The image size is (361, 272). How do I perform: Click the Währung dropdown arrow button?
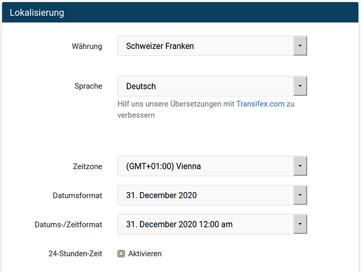click(x=300, y=46)
